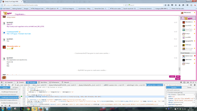Toggle breakpoints list button

pos(10,106)
